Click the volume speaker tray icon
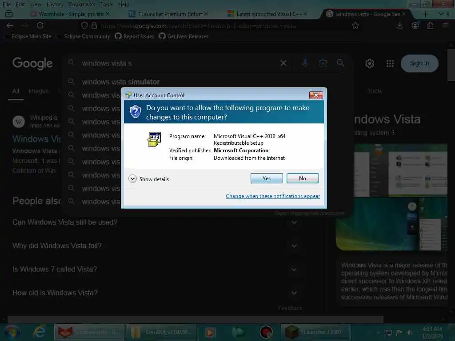Viewport: 455px width, 341px height. [409, 332]
